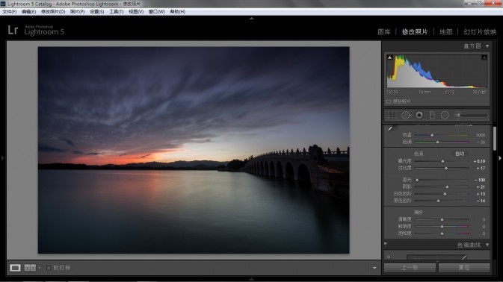
Task: Pick the white balance eyedropper tool
Action: click(x=390, y=128)
